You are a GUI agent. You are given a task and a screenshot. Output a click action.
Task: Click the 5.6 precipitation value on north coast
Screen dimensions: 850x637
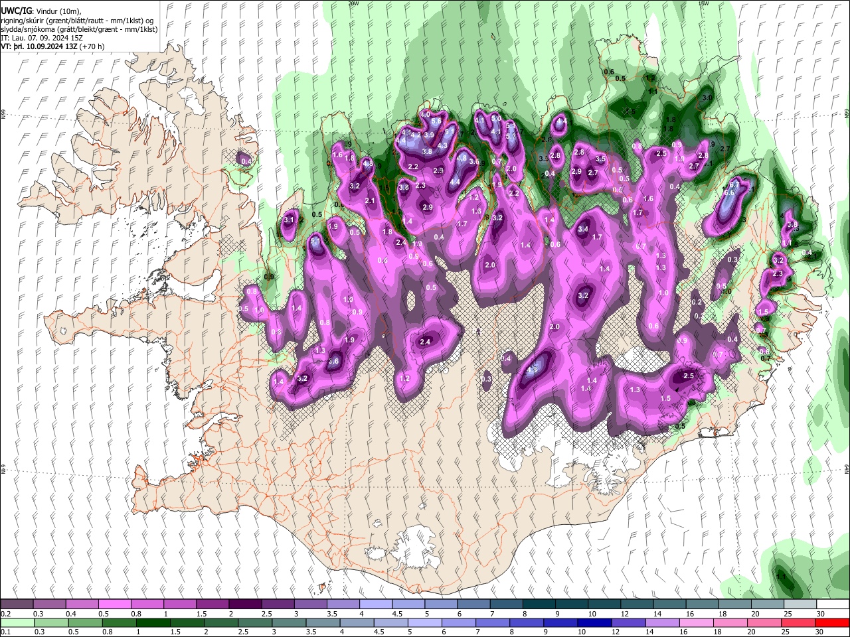pyautogui.click(x=436, y=121)
